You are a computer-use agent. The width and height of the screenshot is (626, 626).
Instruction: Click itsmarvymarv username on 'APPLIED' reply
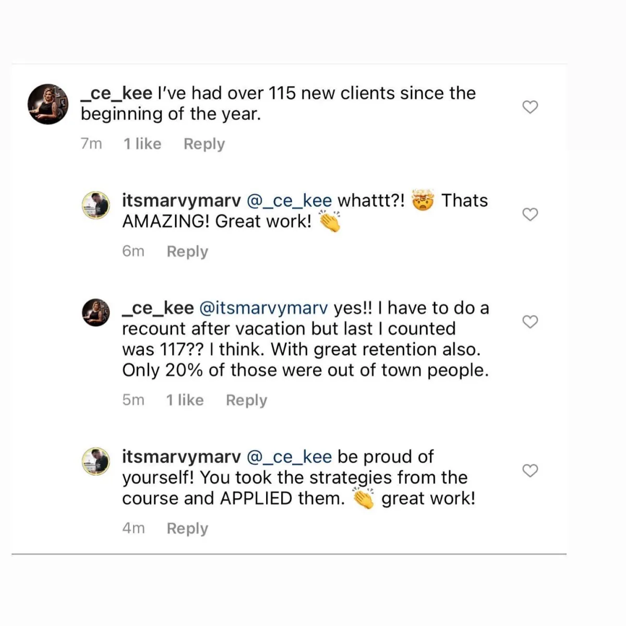(181, 457)
